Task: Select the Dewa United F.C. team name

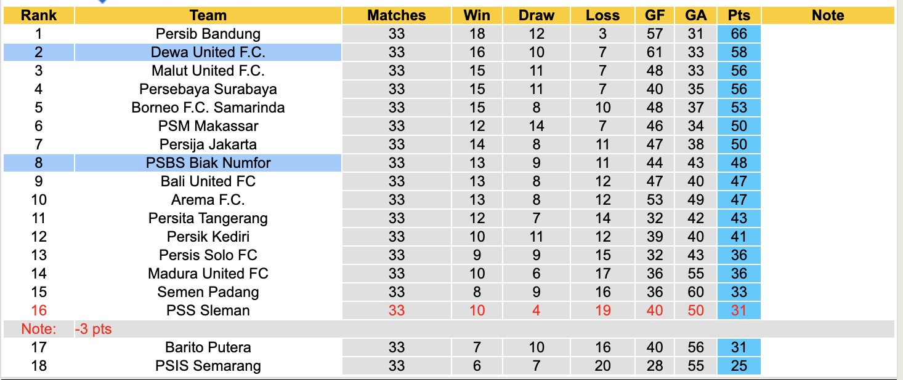Action: pos(208,52)
